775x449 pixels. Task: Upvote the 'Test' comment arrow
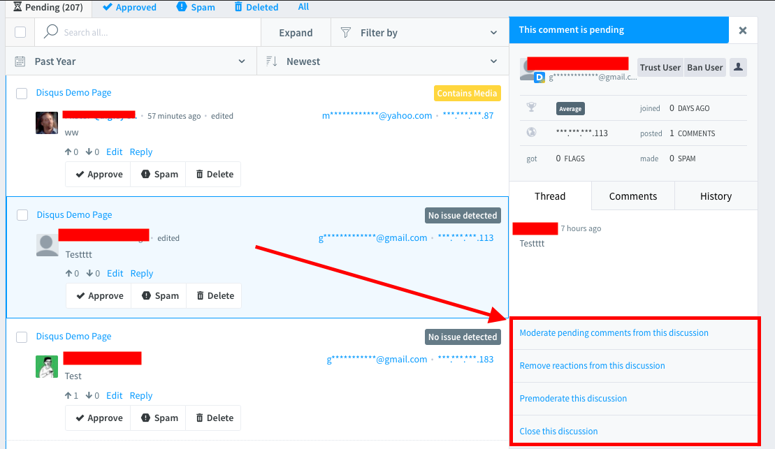(68, 396)
